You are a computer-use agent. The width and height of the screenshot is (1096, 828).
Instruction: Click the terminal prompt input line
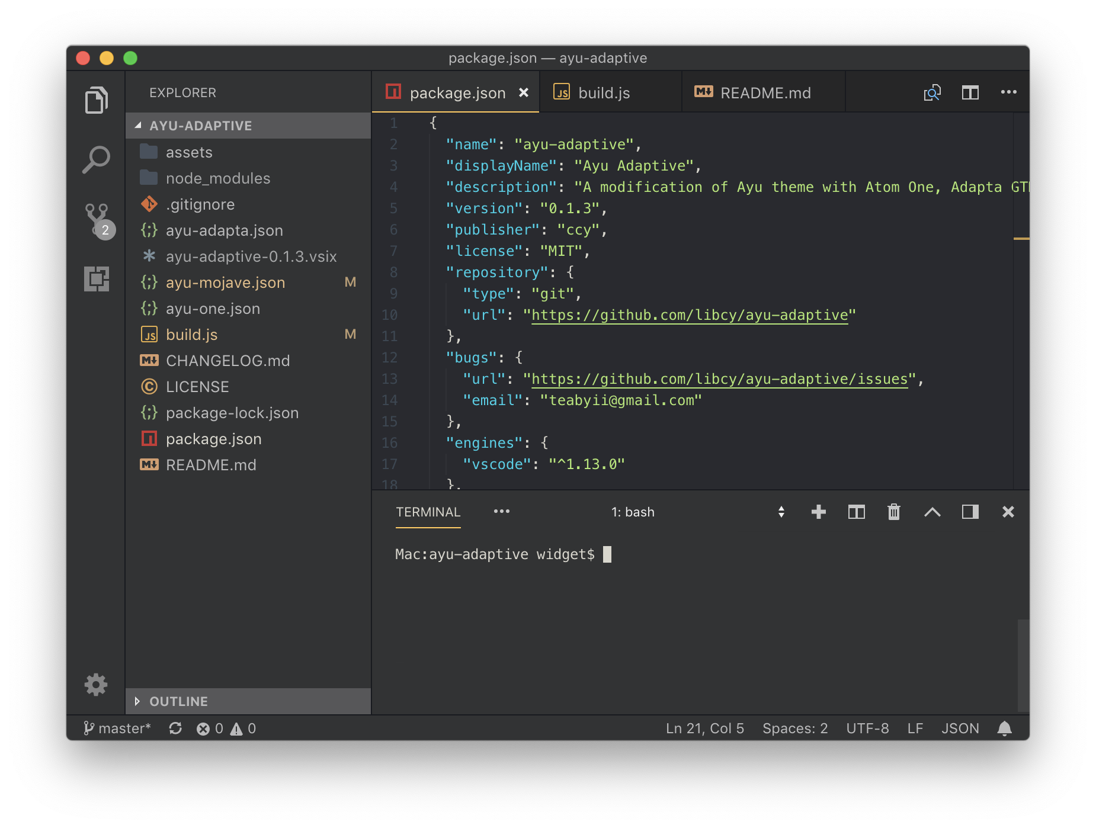pyautogui.click(x=503, y=554)
